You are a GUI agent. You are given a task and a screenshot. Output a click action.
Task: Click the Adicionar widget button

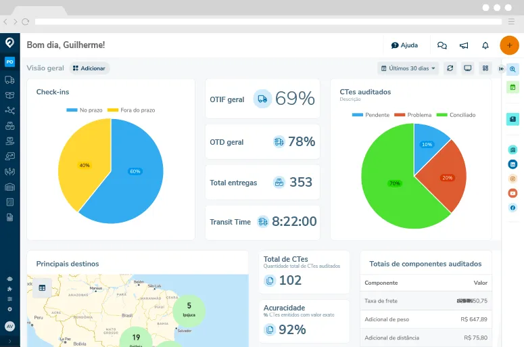(89, 68)
